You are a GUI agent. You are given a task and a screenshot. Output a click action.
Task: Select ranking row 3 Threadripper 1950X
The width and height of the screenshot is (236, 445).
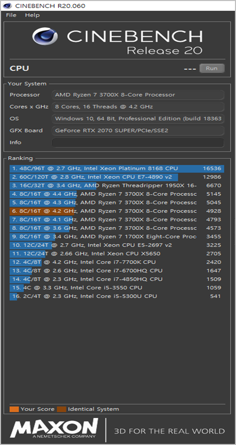(116, 185)
